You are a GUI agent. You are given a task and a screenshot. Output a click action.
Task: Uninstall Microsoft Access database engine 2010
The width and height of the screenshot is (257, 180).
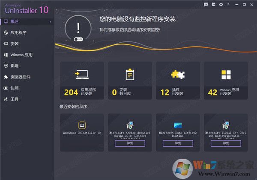(130, 143)
